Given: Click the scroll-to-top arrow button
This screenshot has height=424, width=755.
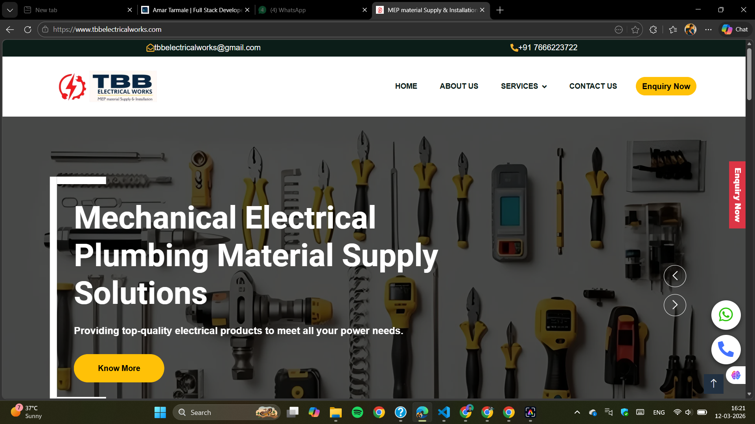Looking at the screenshot, I should point(713,384).
